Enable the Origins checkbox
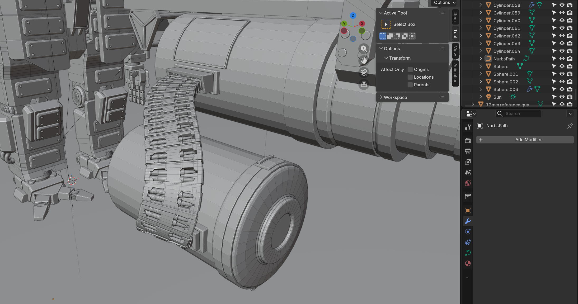The image size is (578, 304). 410,69
